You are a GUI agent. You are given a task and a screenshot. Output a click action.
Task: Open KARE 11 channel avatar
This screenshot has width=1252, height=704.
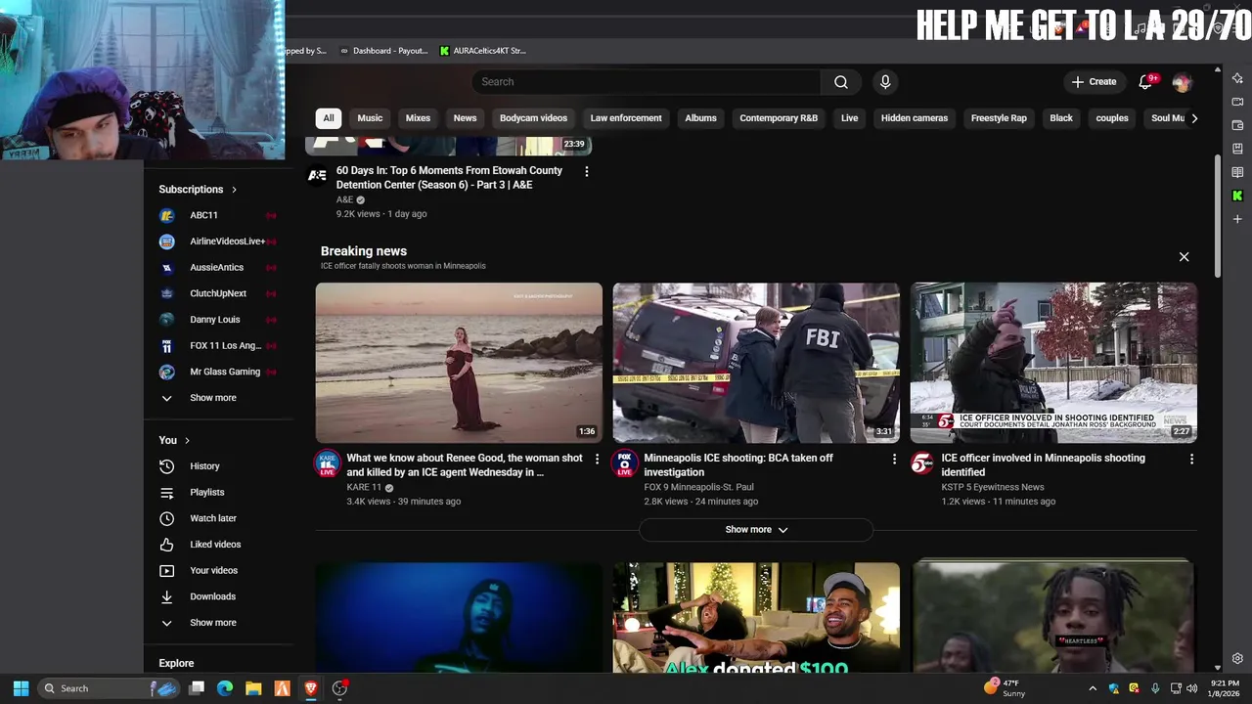pyautogui.click(x=327, y=463)
